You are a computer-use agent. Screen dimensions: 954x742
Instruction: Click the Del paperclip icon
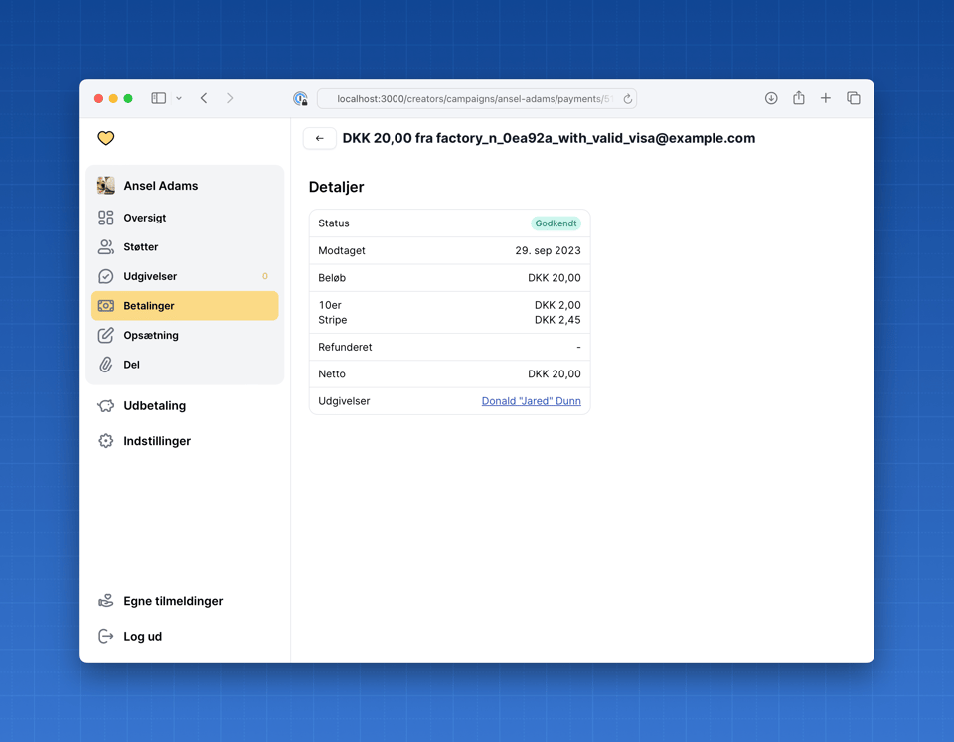pyautogui.click(x=106, y=365)
